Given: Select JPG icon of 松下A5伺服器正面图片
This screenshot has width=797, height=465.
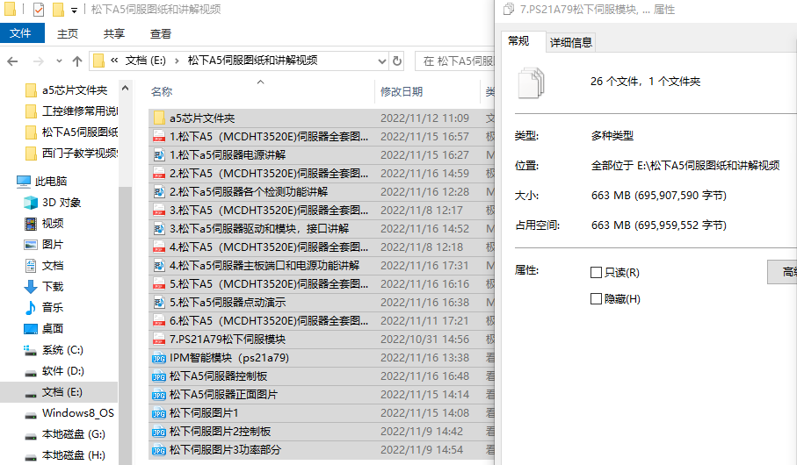Looking at the screenshot, I should (159, 395).
